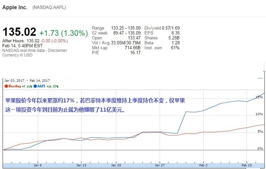The image size is (266, 169).
Task: Click the 5% y-axis label
Action: 260,132
